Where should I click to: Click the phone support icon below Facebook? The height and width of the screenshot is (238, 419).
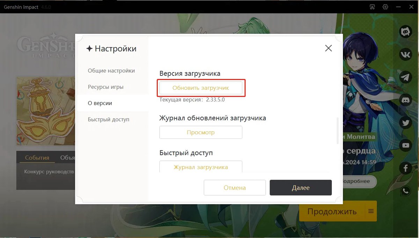tap(405, 191)
